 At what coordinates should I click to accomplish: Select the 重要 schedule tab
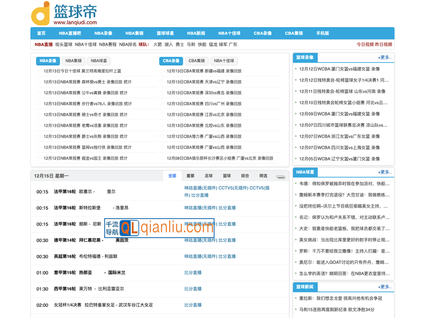coord(190,176)
